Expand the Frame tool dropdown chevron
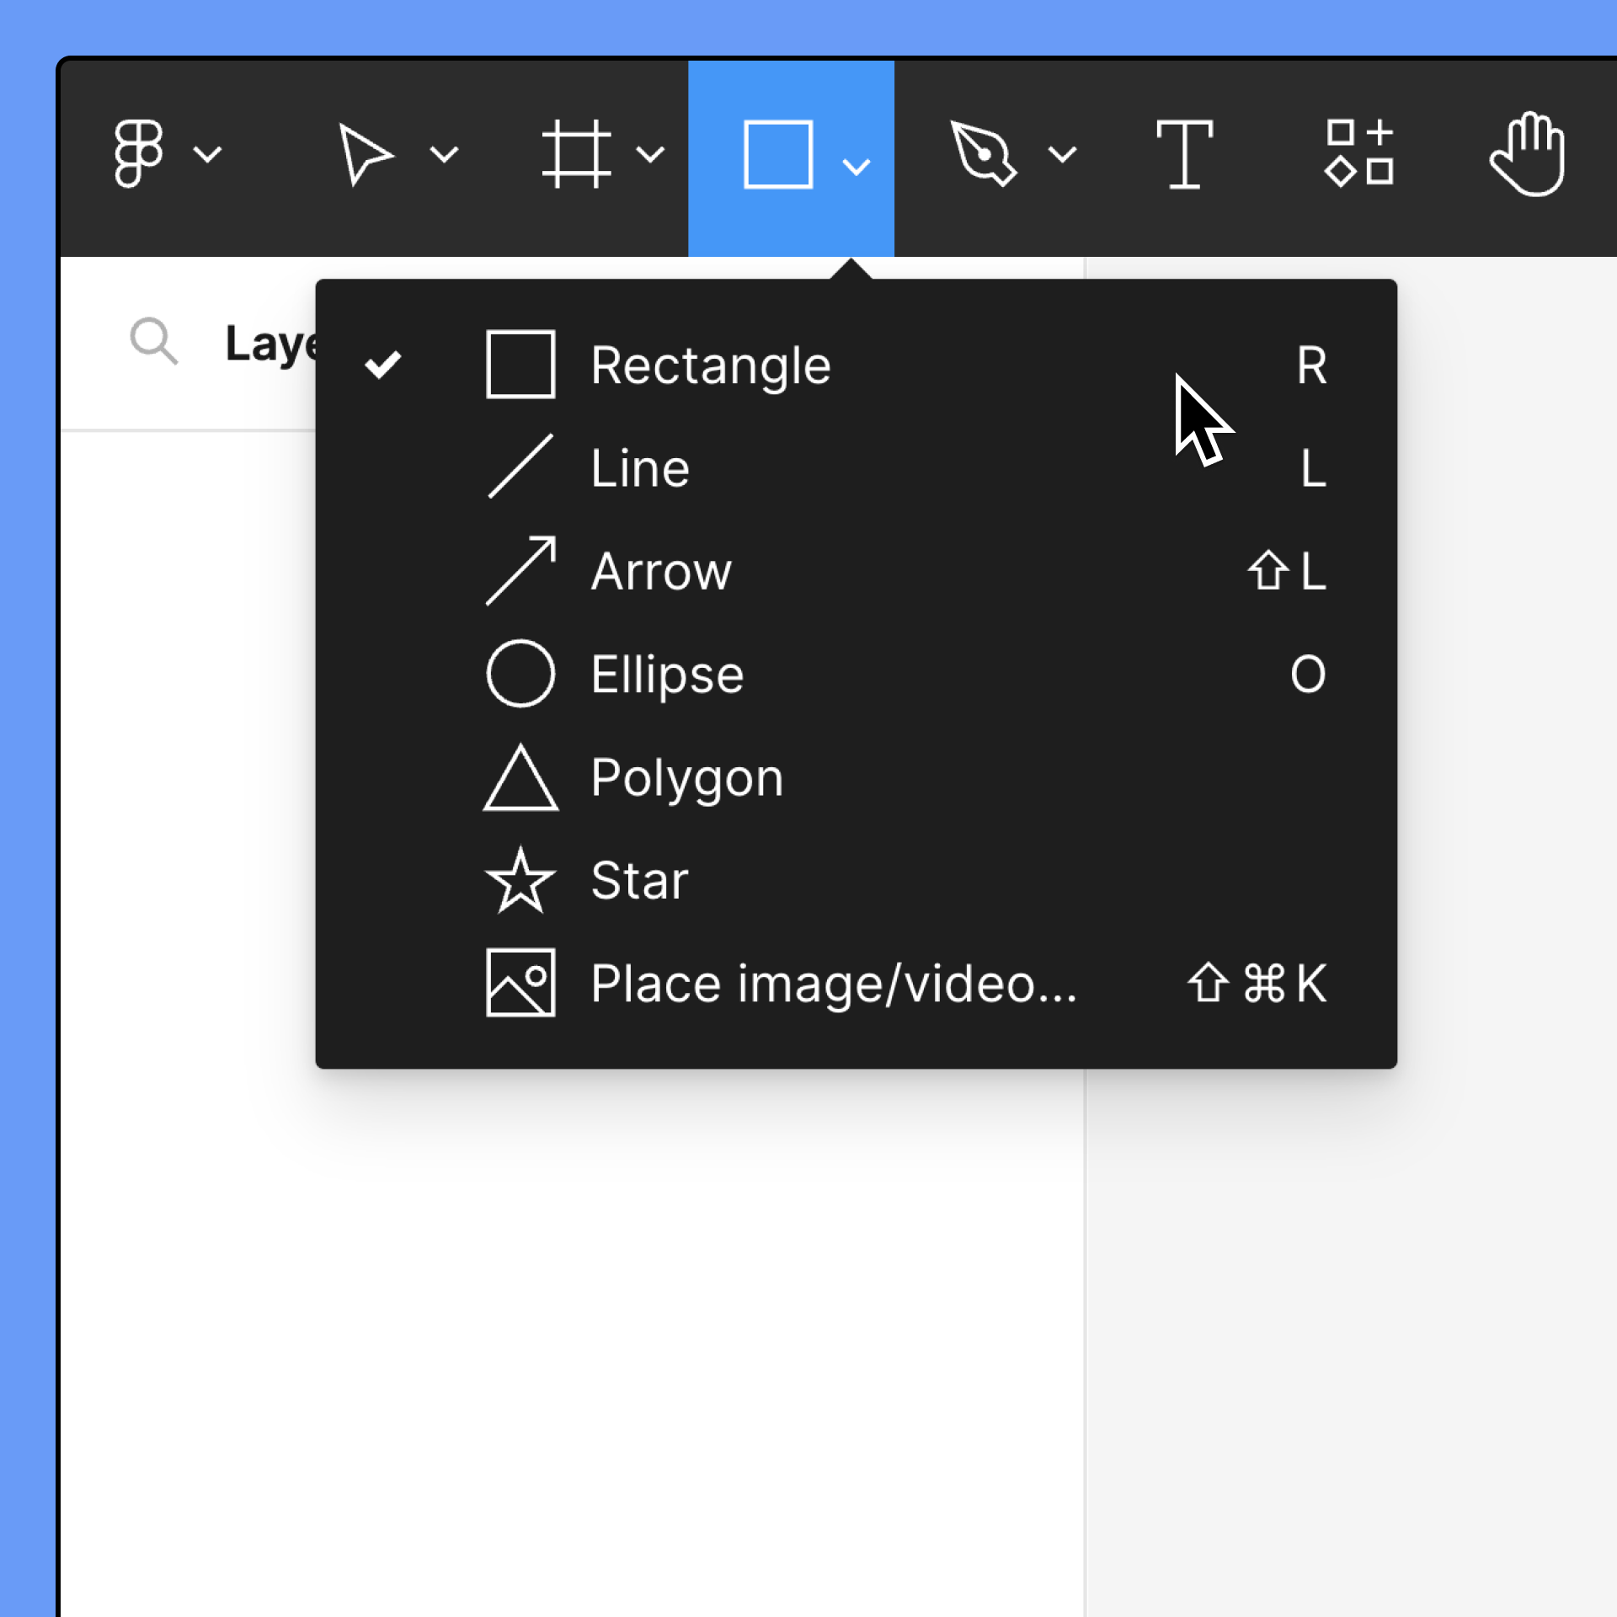Image resolution: width=1617 pixels, height=1617 pixels. (650, 154)
